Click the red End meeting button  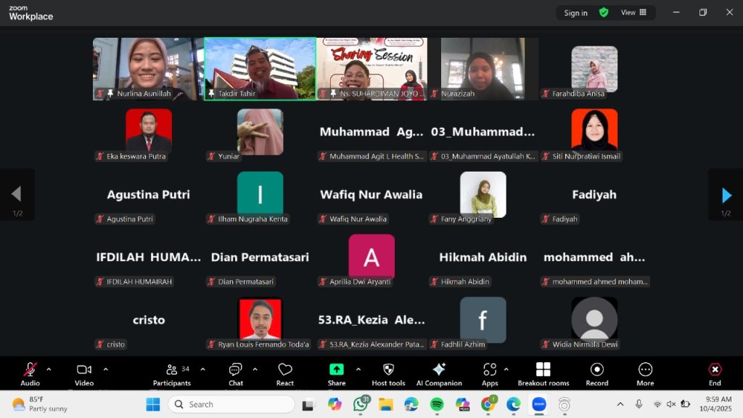click(715, 370)
